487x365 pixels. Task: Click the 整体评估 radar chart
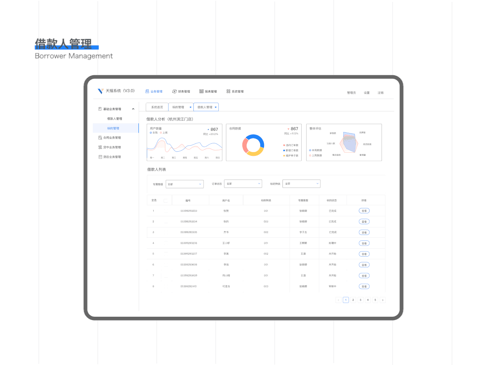[349, 143]
